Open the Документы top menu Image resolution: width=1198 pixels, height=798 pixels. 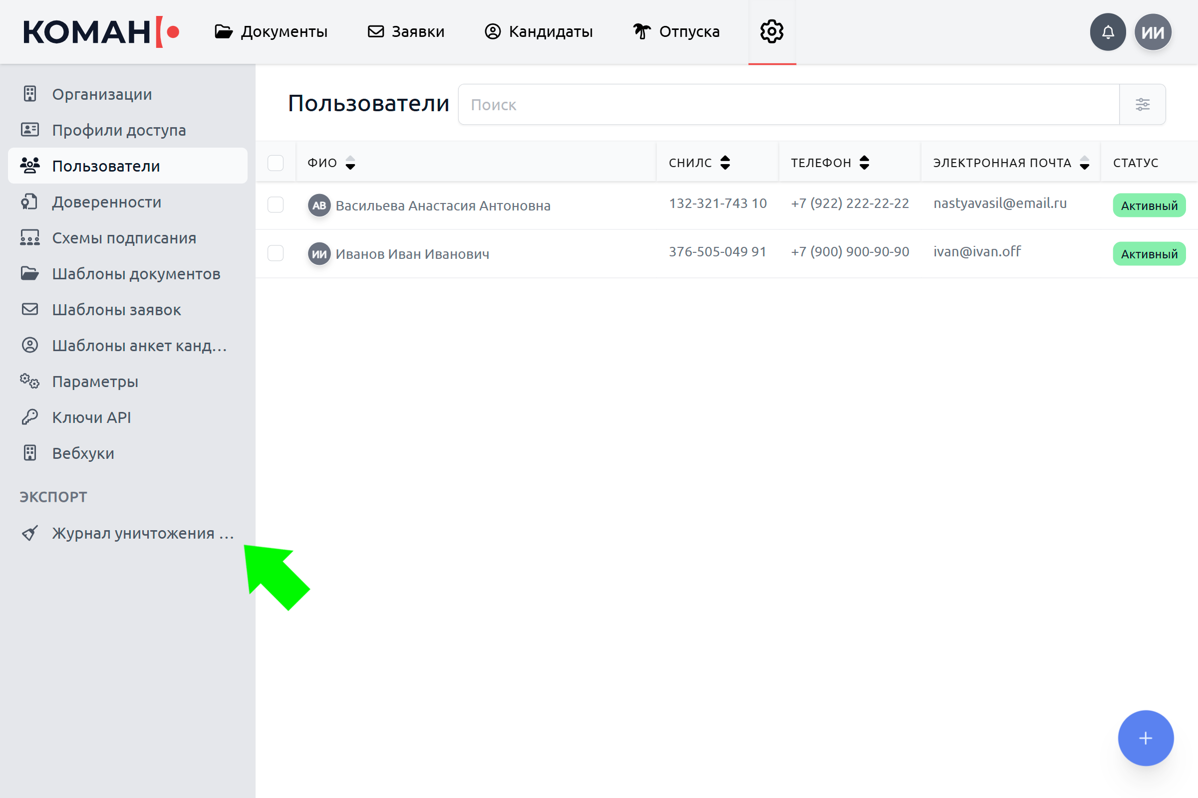pyautogui.click(x=271, y=31)
